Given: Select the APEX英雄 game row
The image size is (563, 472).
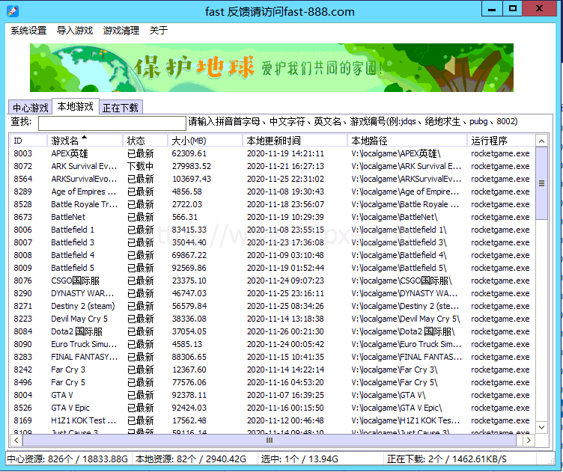Looking at the screenshot, I should click(x=273, y=153).
